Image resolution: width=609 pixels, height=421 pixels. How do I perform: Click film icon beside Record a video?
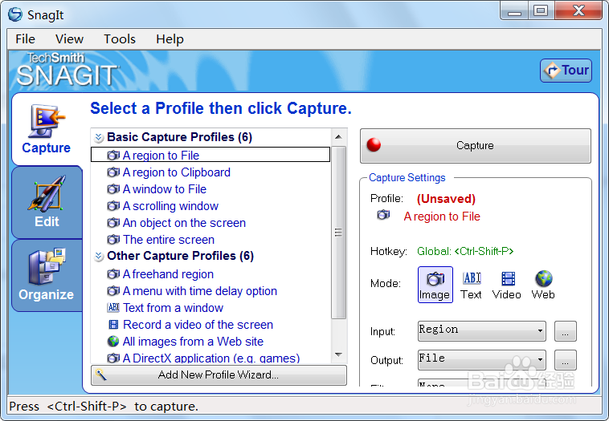point(113,325)
